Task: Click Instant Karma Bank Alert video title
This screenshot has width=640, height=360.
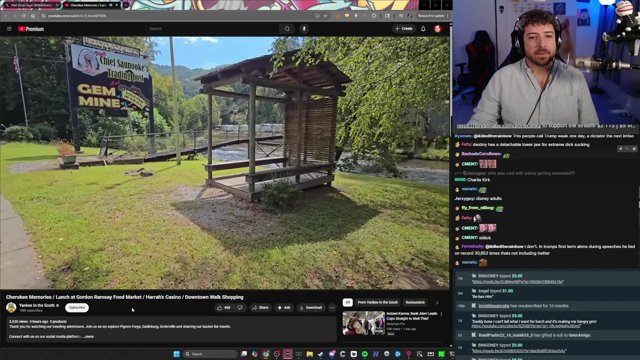Action: coord(412,315)
